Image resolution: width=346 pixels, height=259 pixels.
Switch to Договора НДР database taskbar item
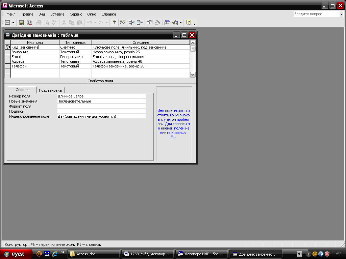coord(202,254)
